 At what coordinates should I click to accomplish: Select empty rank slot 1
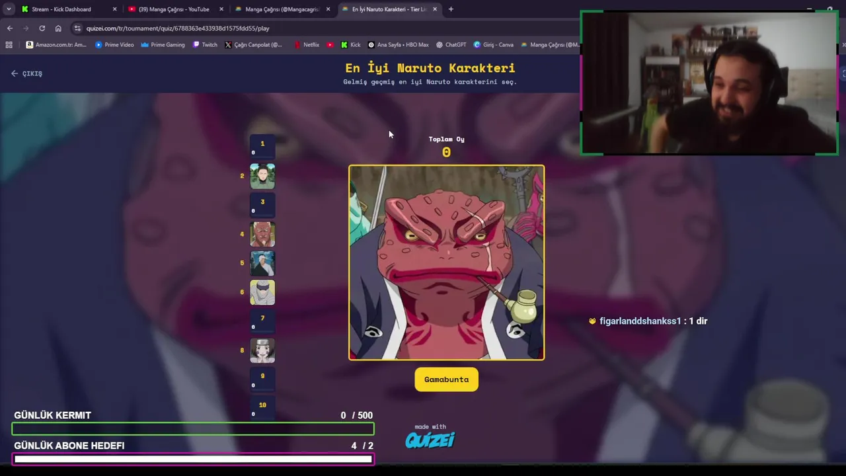tap(262, 147)
